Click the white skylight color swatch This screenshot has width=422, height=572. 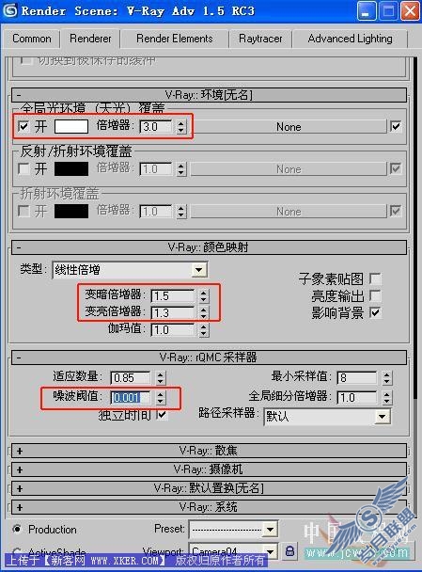coord(71,127)
